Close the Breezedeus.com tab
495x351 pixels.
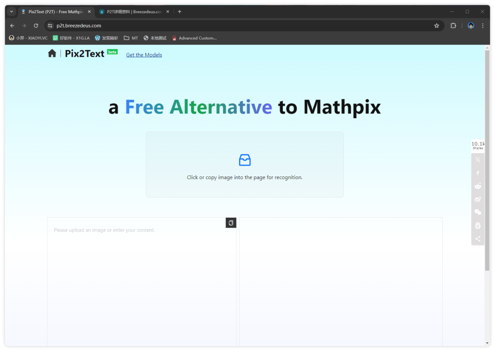point(168,11)
